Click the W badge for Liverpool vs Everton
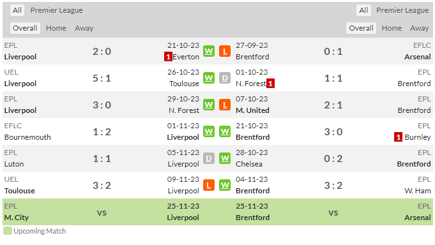Screen dimensions: 435x245 (x=209, y=51)
